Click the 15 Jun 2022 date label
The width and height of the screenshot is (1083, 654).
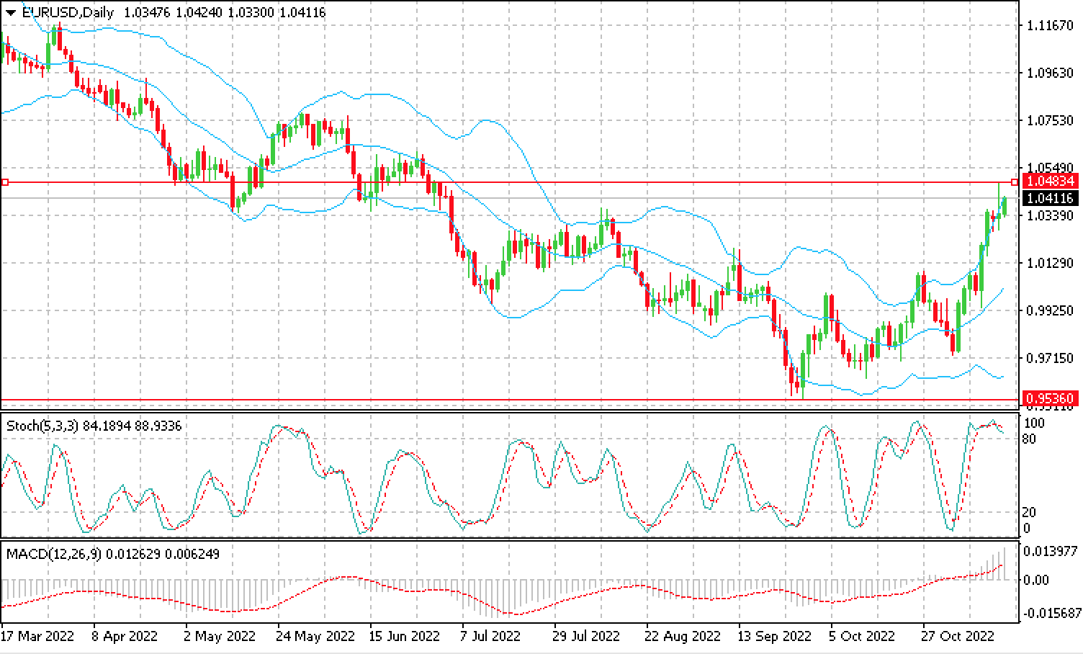pos(405,637)
